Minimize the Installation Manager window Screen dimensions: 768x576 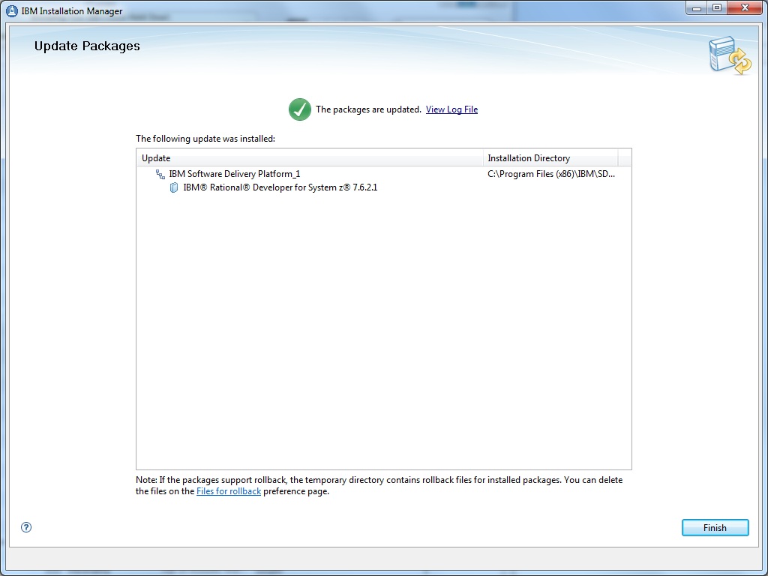coord(697,8)
